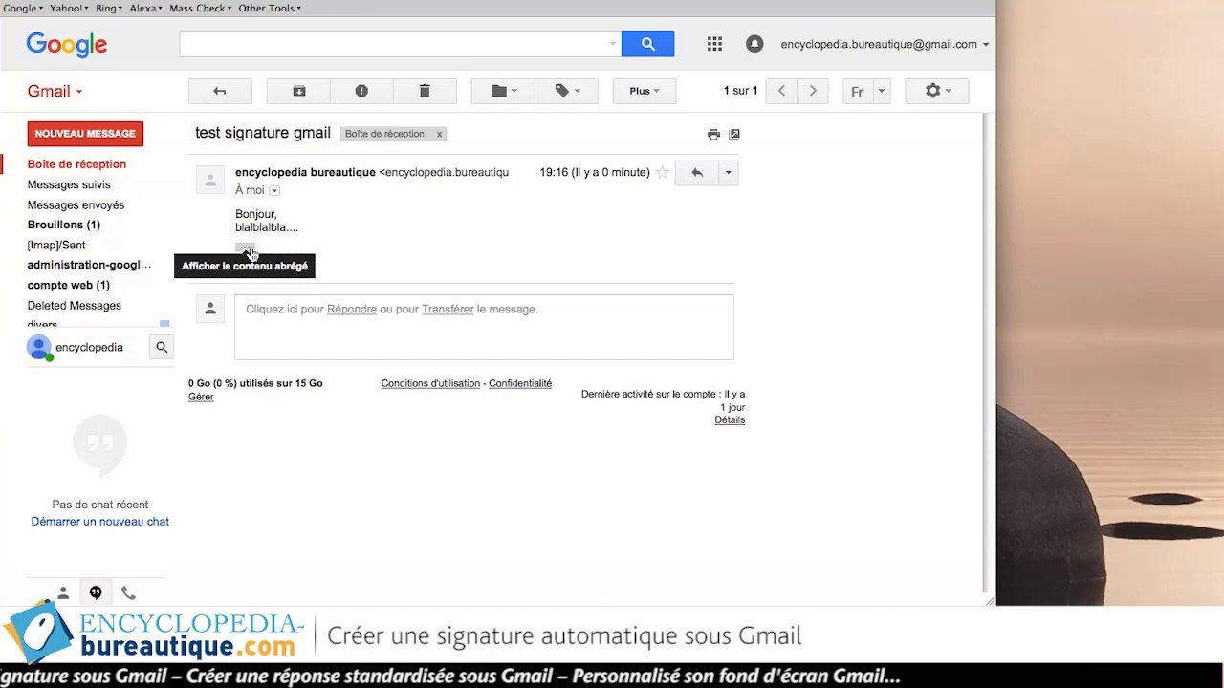Click the Transférer link
Image resolution: width=1224 pixels, height=688 pixels.
(448, 310)
